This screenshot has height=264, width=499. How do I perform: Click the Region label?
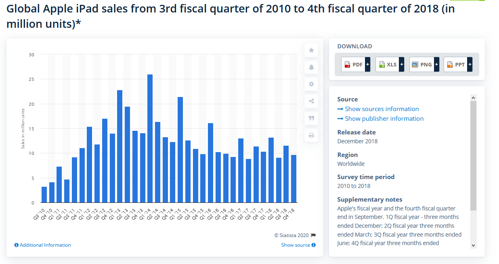tap(348, 155)
